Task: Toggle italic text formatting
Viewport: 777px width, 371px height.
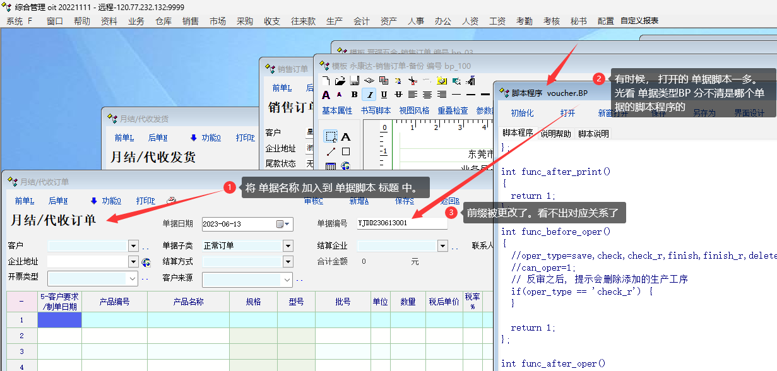Action: point(369,95)
